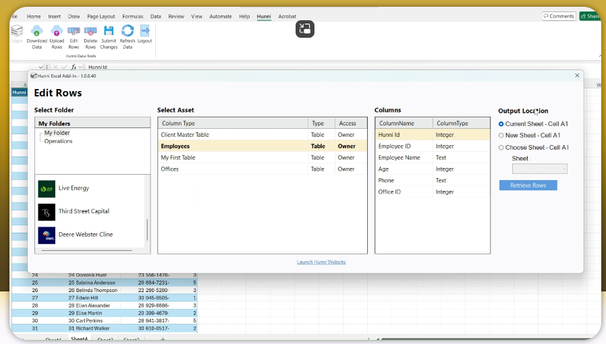Select the Client Master Table asset row
The width and height of the screenshot is (606, 344).
click(x=263, y=135)
